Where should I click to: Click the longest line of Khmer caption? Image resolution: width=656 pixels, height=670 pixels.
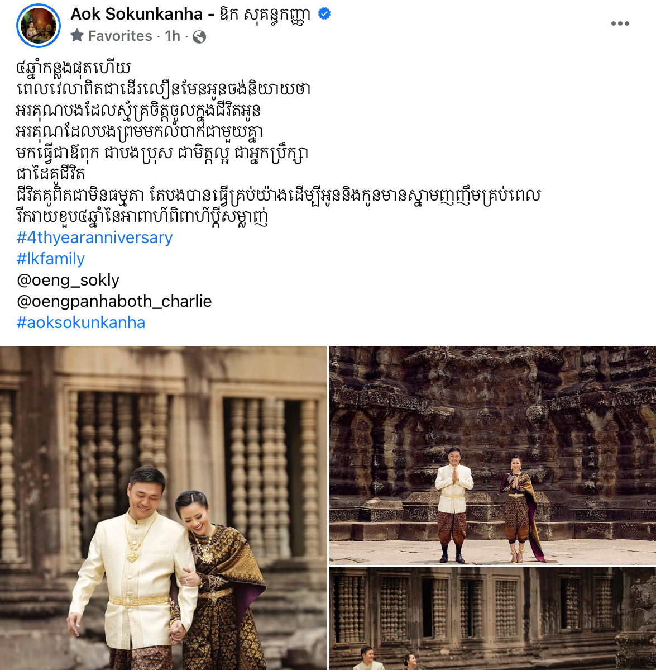pyautogui.click(x=278, y=196)
